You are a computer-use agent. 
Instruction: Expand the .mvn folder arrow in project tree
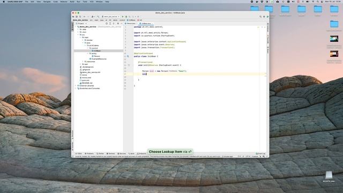coord(78,32)
